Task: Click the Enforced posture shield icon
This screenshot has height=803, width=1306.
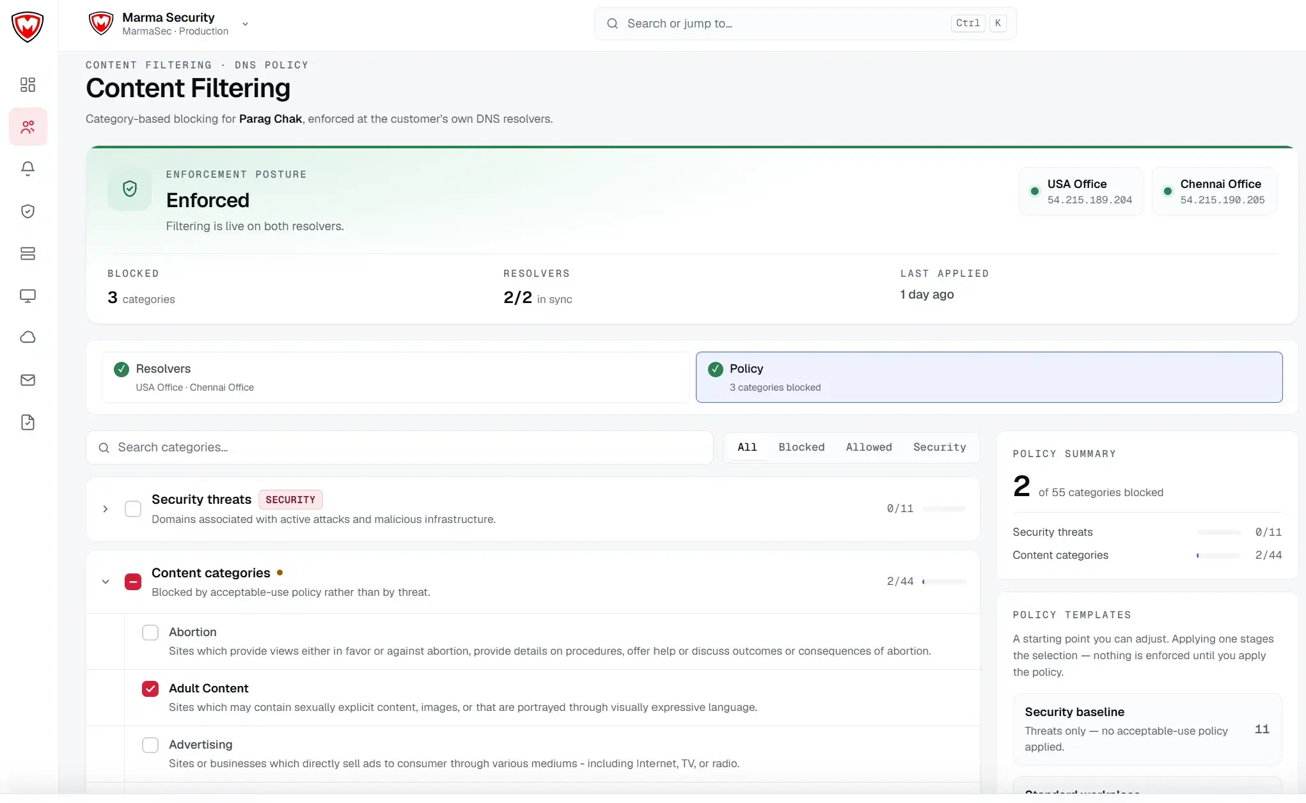Action: click(130, 189)
